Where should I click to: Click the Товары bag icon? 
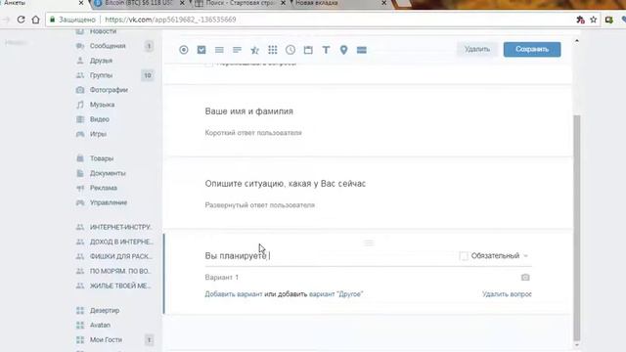click(80, 158)
